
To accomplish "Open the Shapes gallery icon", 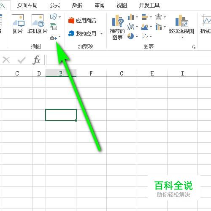I will tap(54, 17).
